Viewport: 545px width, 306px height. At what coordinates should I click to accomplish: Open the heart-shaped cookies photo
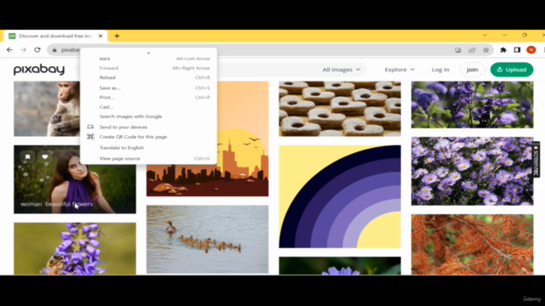pos(340,109)
